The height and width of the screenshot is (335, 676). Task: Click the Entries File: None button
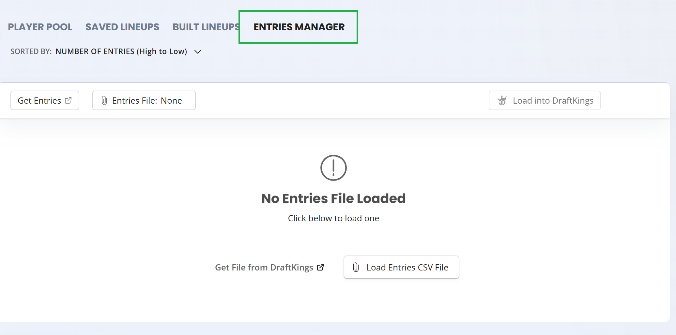[144, 100]
